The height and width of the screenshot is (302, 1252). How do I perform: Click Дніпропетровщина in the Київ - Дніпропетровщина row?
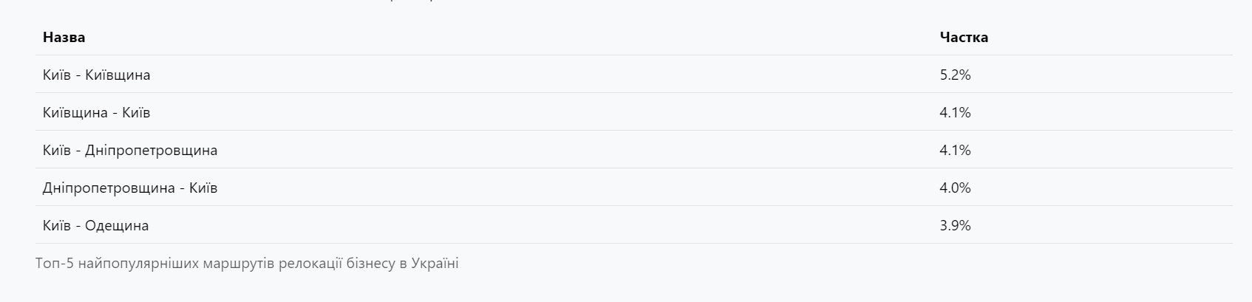[152, 150]
